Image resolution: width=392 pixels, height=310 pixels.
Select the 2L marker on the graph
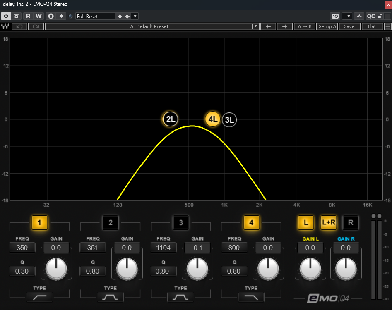pyautogui.click(x=170, y=119)
